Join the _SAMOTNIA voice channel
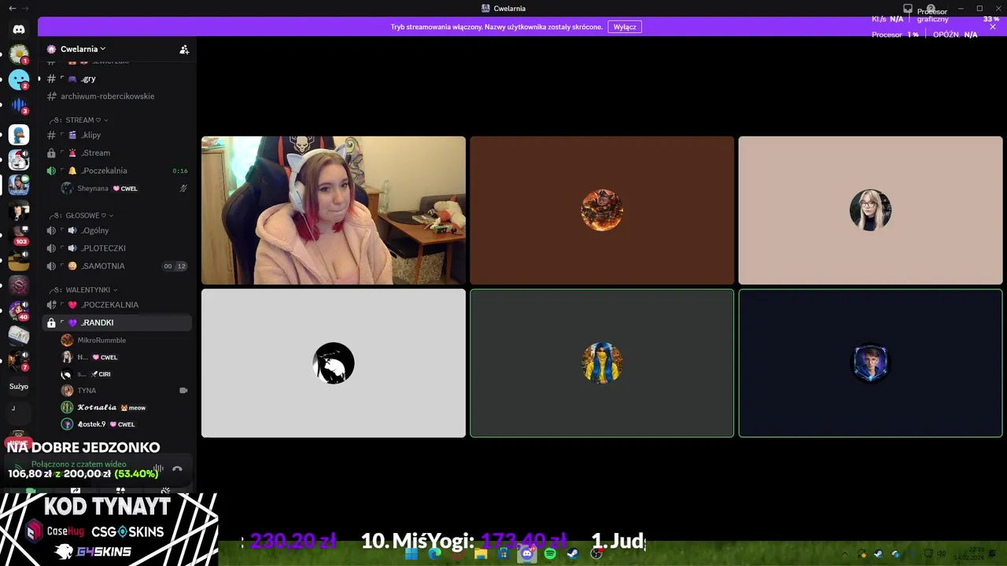Screen dimensions: 1007x566 [116, 266]
